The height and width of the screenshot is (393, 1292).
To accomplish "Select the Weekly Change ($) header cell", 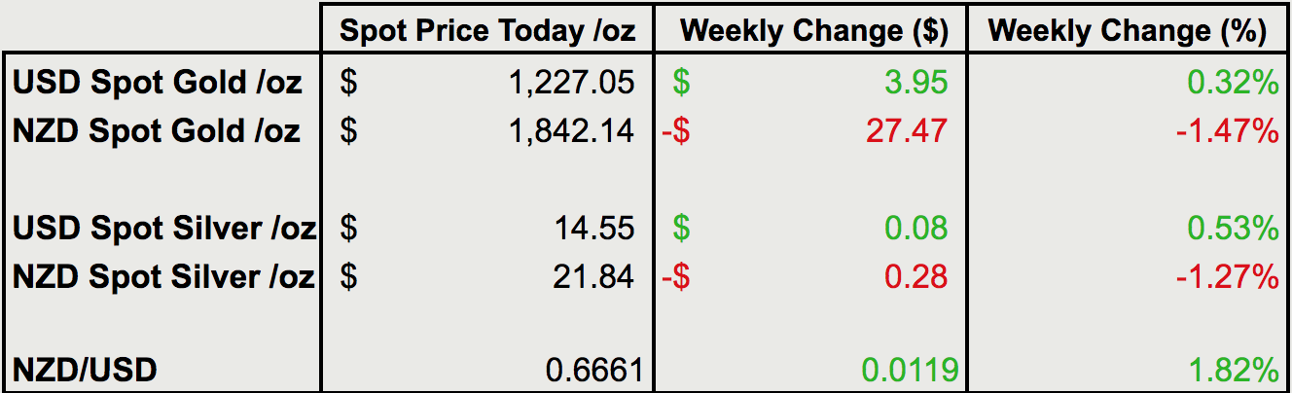I will [x=813, y=31].
